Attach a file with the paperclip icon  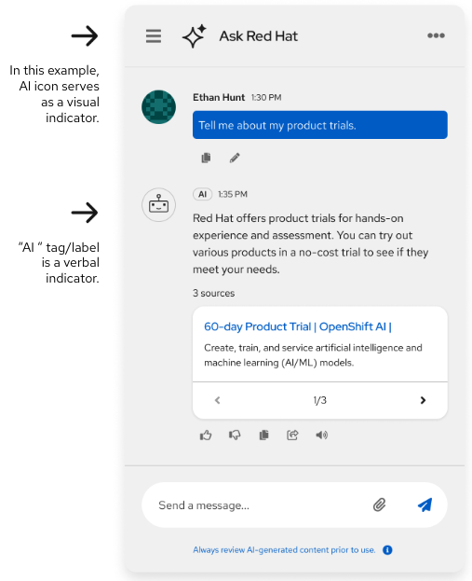(379, 505)
